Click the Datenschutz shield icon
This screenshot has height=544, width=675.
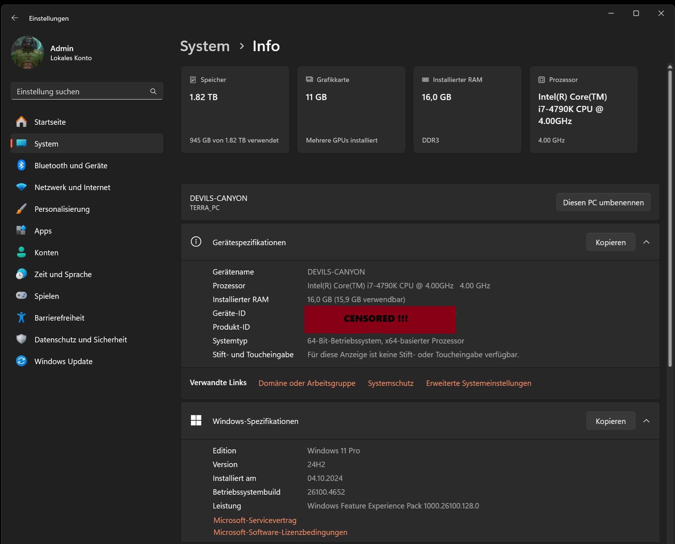(x=21, y=339)
